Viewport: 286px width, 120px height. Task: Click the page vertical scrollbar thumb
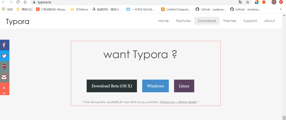tap(284, 118)
